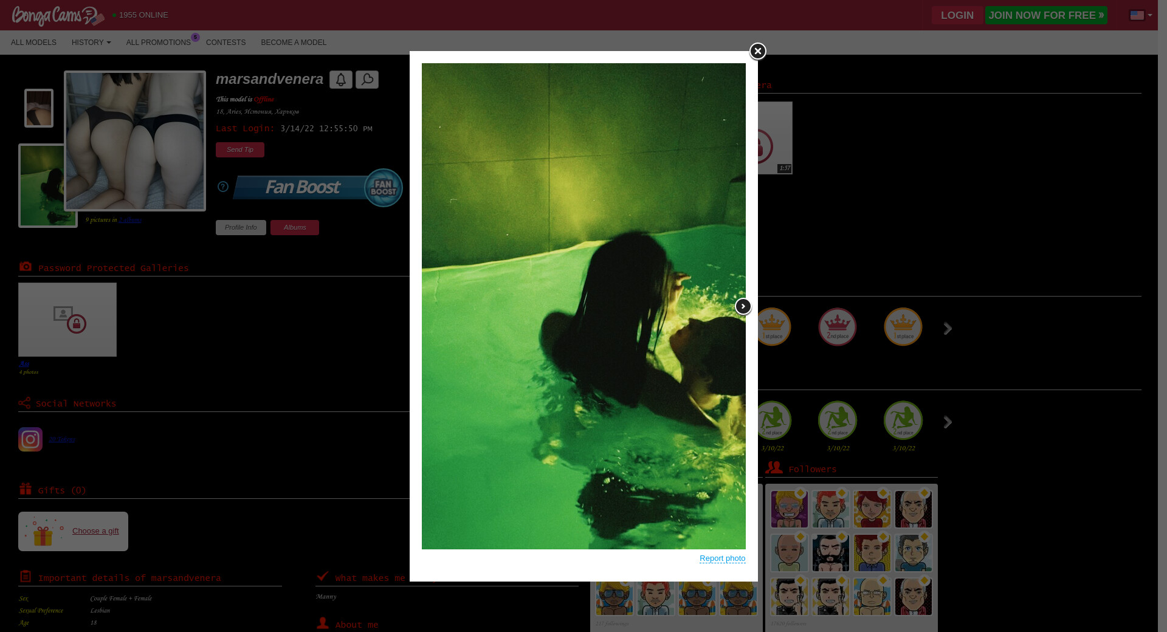The image size is (1167, 632).
Task: Open the locked password-protected gallery thumbnail
Action: coord(67,320)
